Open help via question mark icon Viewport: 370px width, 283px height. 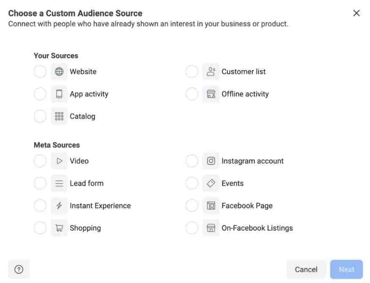pyautogui.click(x=19, y=269)
